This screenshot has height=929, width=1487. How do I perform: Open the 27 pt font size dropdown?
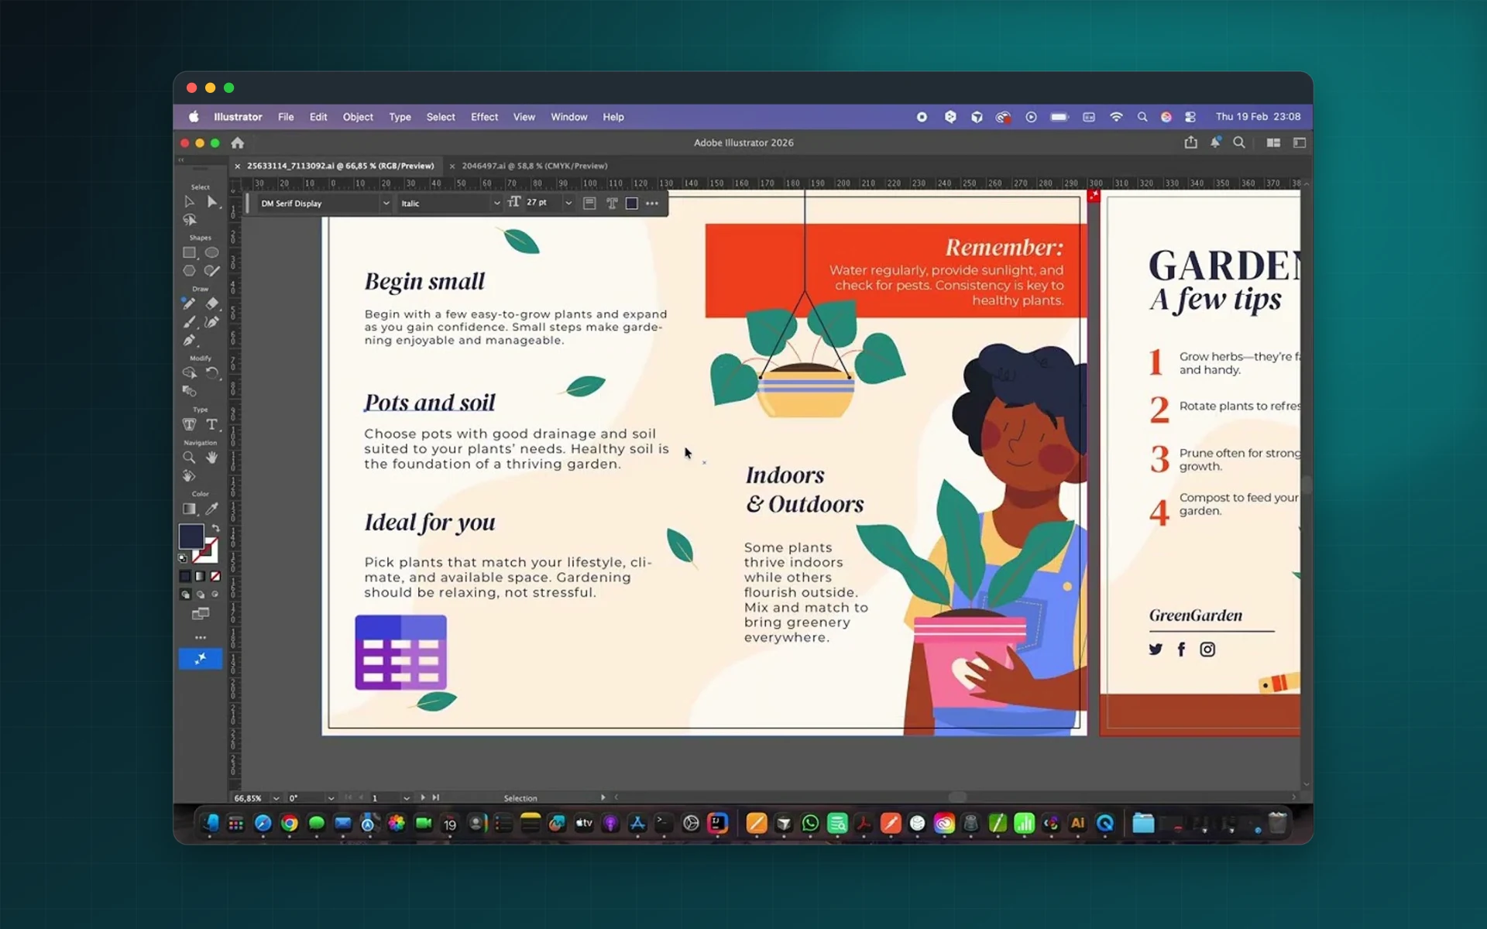(568, 203)
